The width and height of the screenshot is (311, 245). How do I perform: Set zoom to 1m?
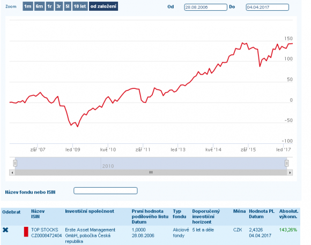click(28, 6)
